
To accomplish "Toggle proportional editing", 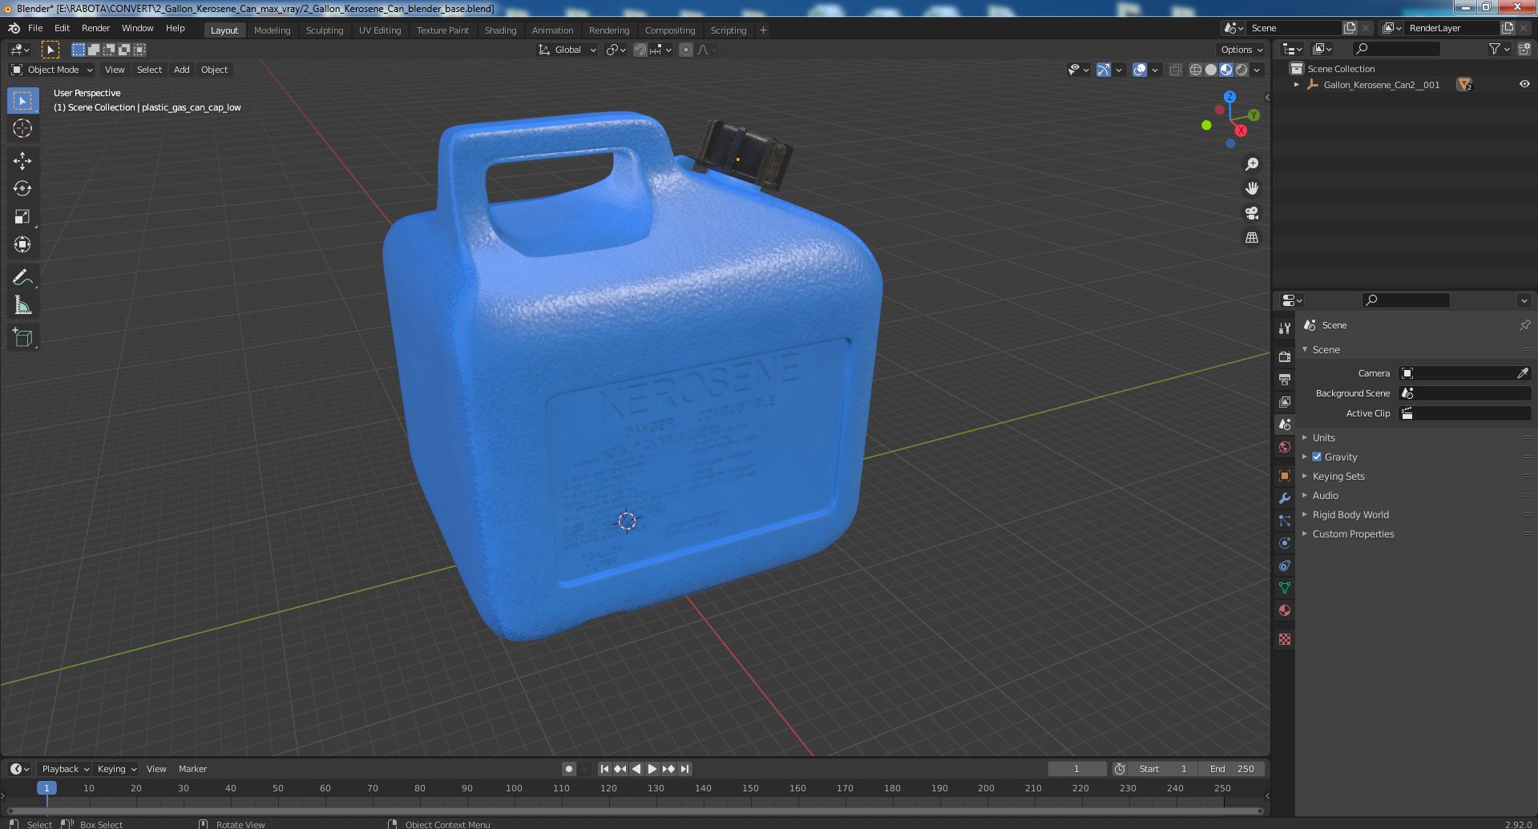I will click(686, 50).
